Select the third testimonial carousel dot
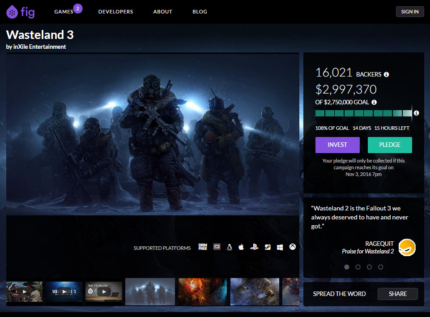Screen dimensions: 430x317 pyautogui.click(x=369, y=267)
